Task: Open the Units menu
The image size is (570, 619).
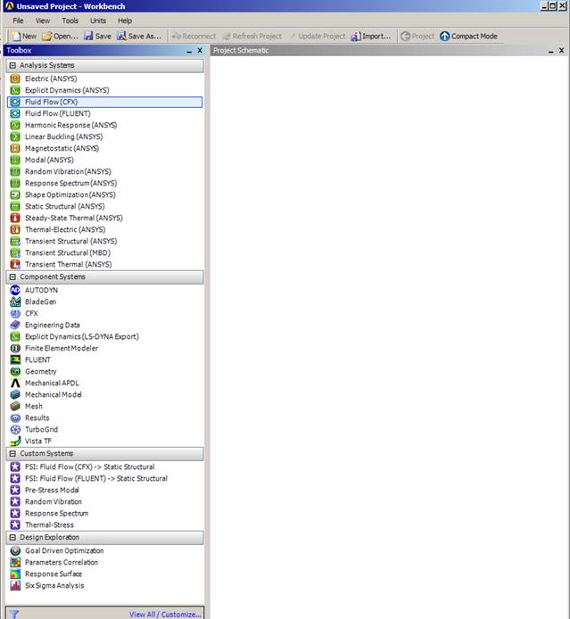Action: (98, 21)
